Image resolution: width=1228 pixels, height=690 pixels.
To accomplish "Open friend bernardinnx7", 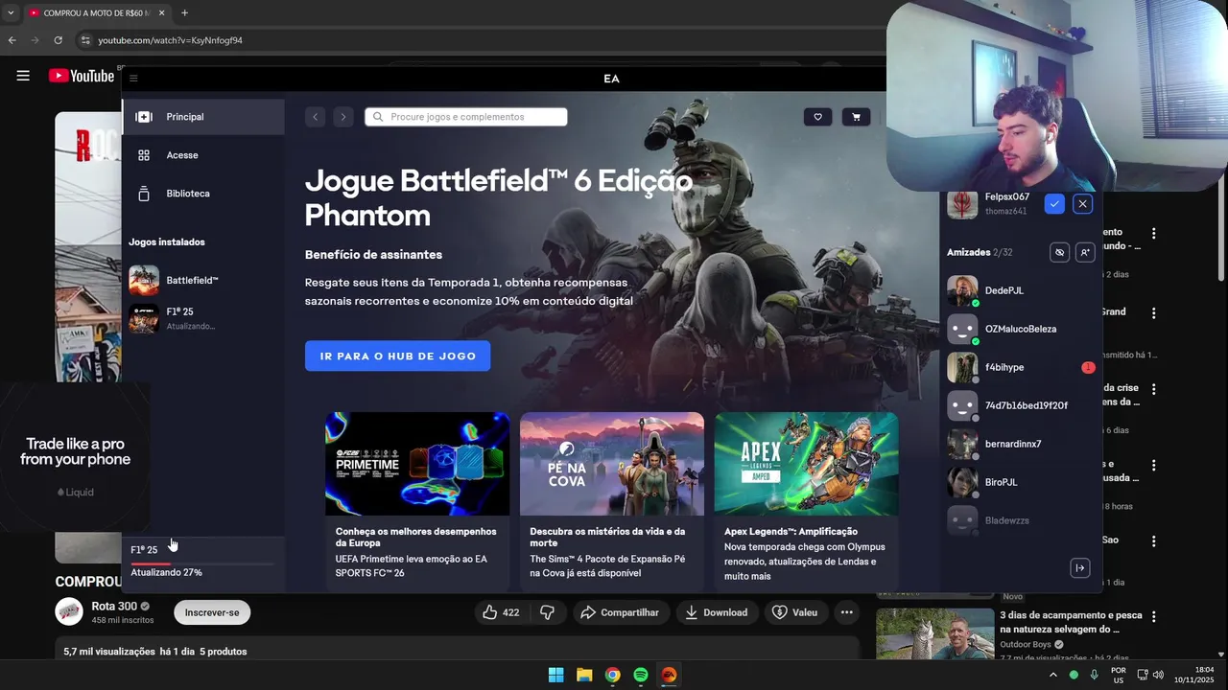I will (1021, 444).
